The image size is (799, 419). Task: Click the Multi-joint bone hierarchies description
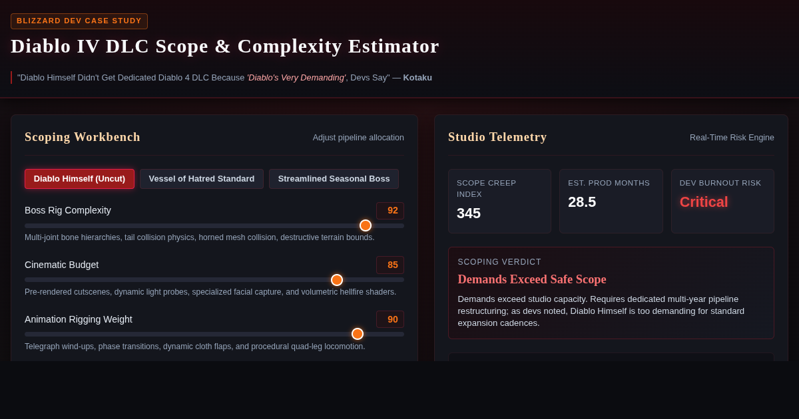[x=200, y=237]
